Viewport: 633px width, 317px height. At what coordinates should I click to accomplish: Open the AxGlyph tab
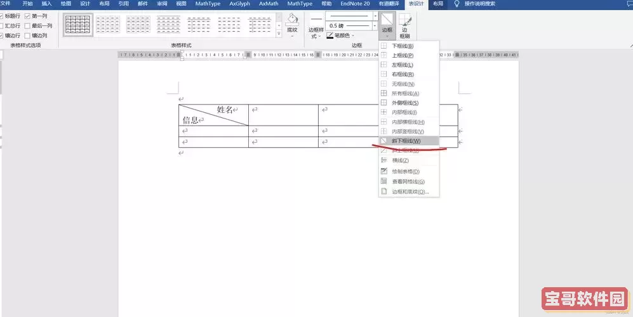coord(240,4)
